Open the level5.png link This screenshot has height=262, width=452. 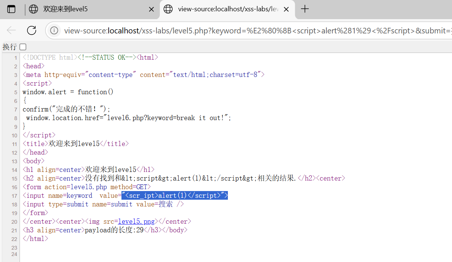coord(136,221)
